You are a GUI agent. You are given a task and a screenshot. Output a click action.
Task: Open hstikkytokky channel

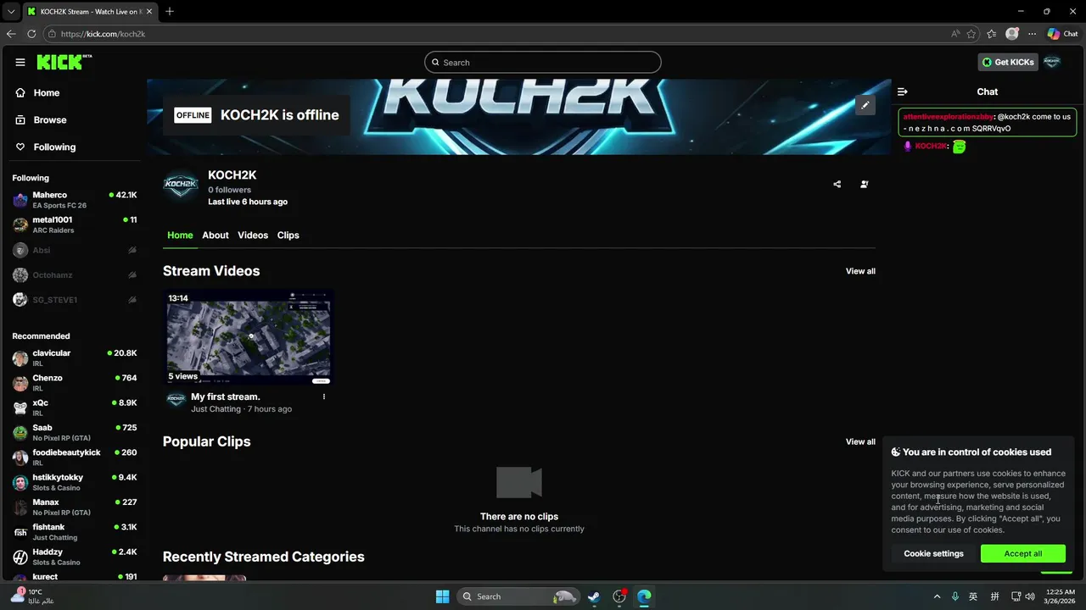75,482
